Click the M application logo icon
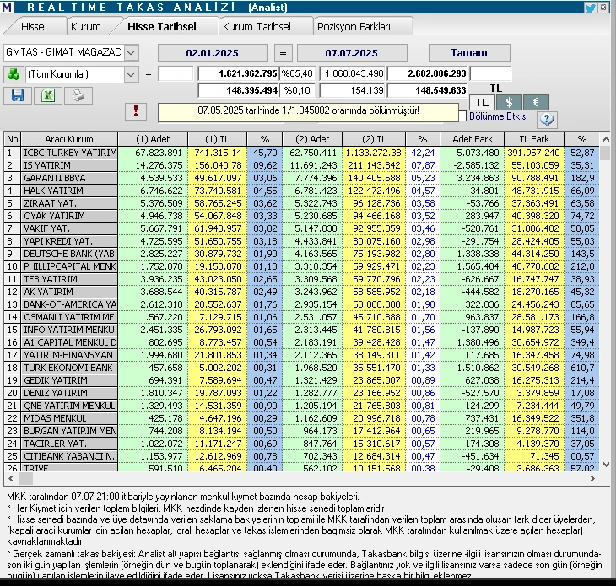Viewport: 616px width, 586px height. [x=7, y=7]
